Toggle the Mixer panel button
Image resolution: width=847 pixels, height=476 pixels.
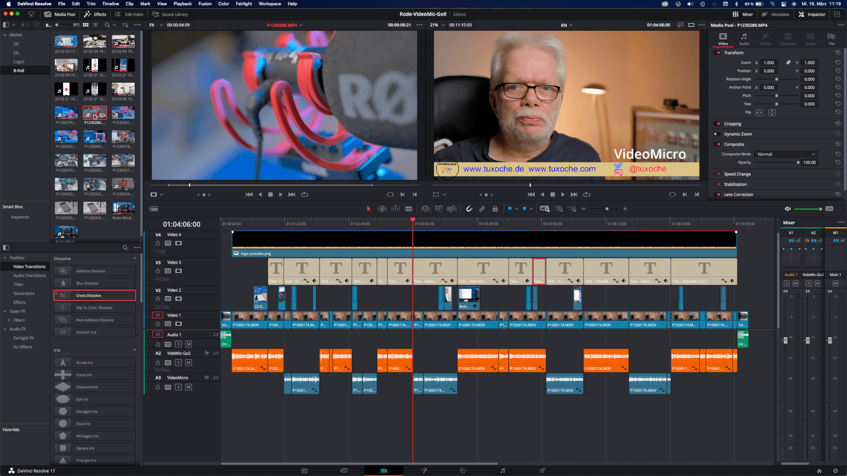(x=742, y=14)
